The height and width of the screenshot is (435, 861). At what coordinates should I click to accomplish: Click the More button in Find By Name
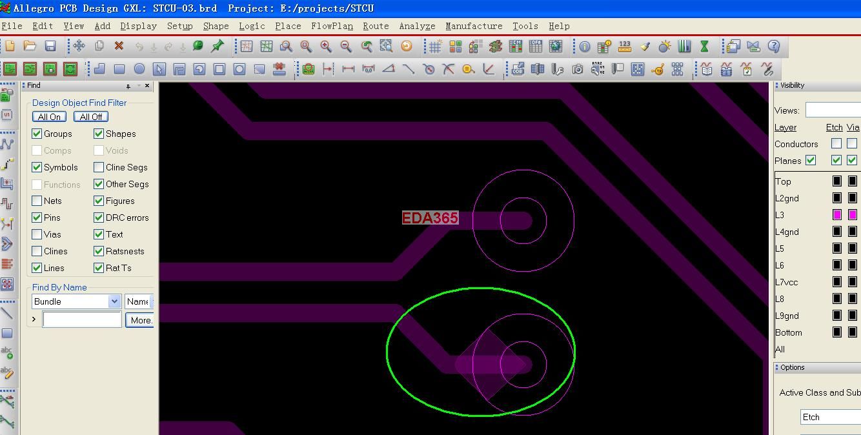click(x=140, y=319)
